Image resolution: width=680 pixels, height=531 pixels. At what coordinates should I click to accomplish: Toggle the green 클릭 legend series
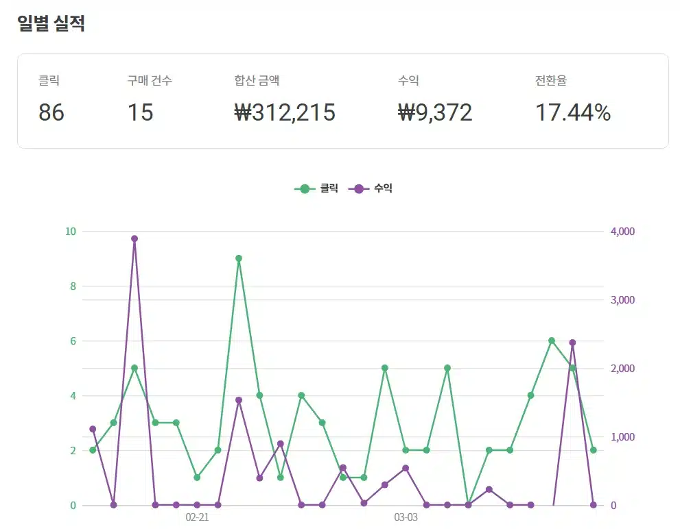coord(316,188)
